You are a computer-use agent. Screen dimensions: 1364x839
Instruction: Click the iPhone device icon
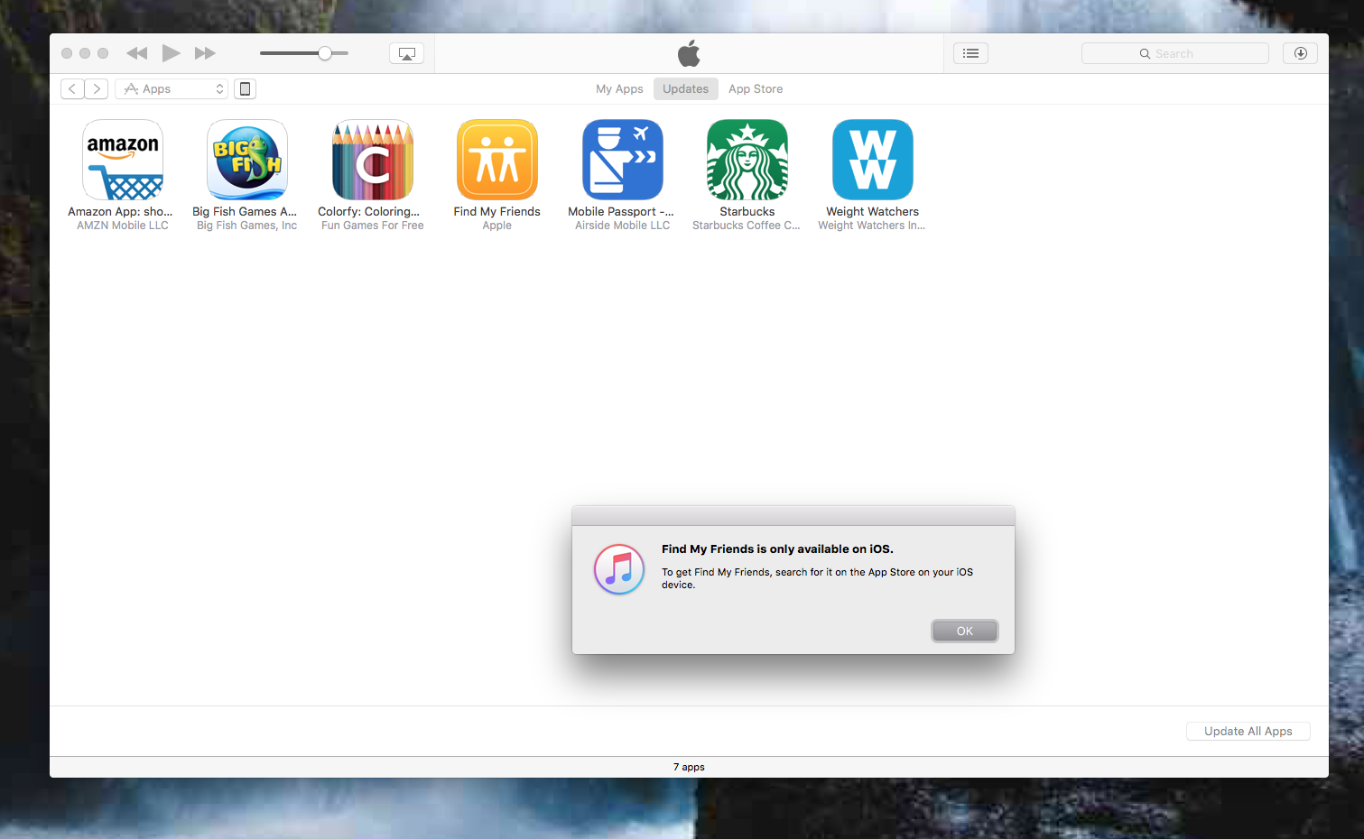245,88
